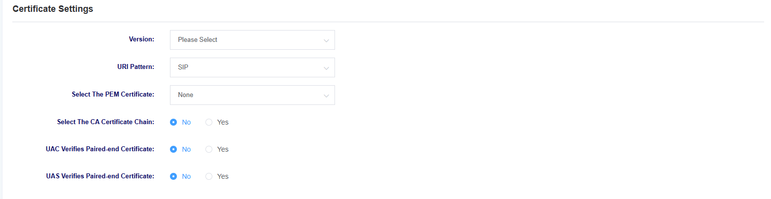
Task: Click the Select The CA Certificate Chain label
Action: [x=106, y=122]
